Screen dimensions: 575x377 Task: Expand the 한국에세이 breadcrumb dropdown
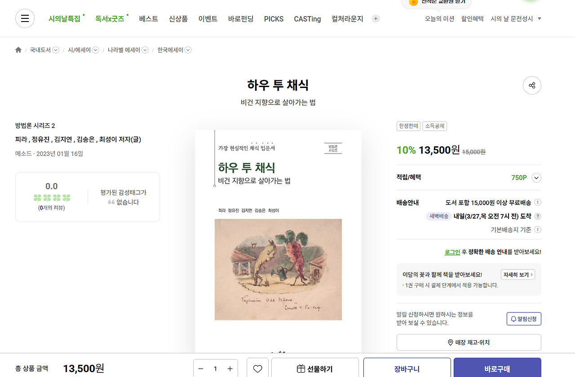(188, 50)
